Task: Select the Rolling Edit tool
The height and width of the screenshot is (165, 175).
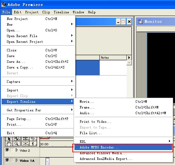Action: (x=26, y=139)
